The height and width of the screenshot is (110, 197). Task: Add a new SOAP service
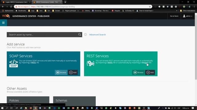73,72
